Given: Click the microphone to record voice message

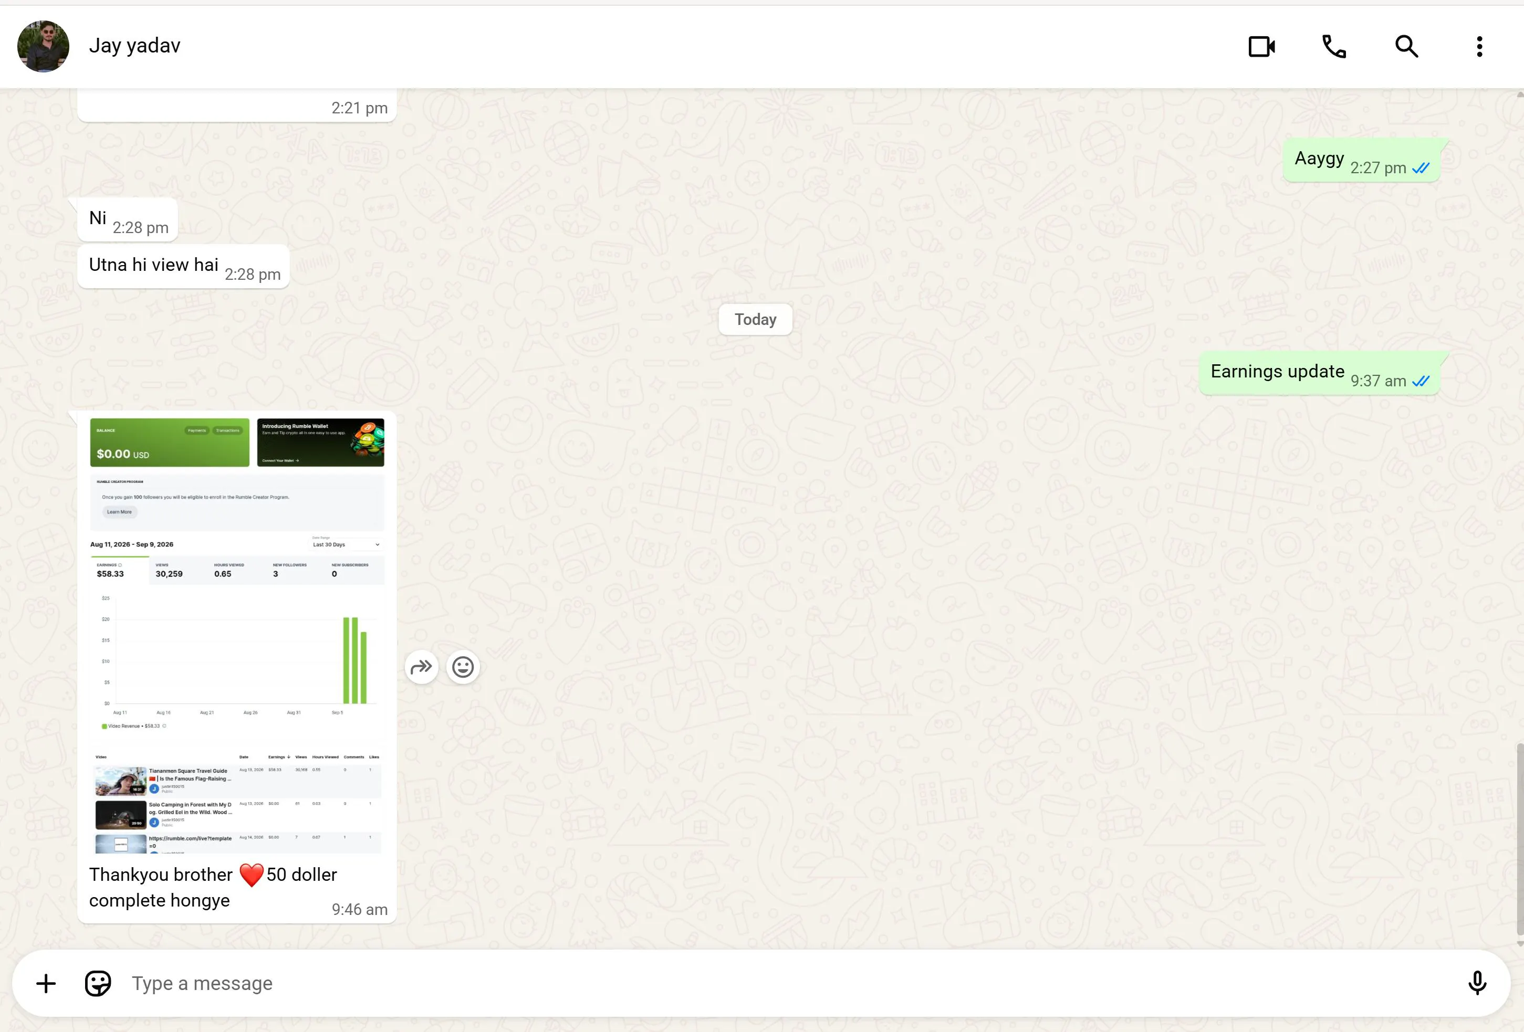Looking at the screenshot, I should [x=1477, y=984].
